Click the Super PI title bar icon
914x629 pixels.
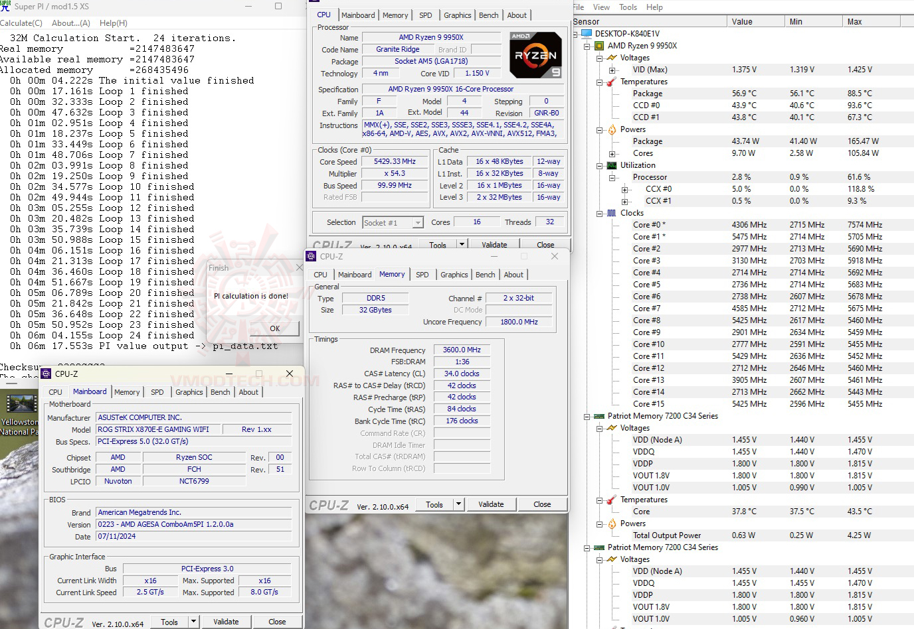pyautogui.click(x=5, y=6)
